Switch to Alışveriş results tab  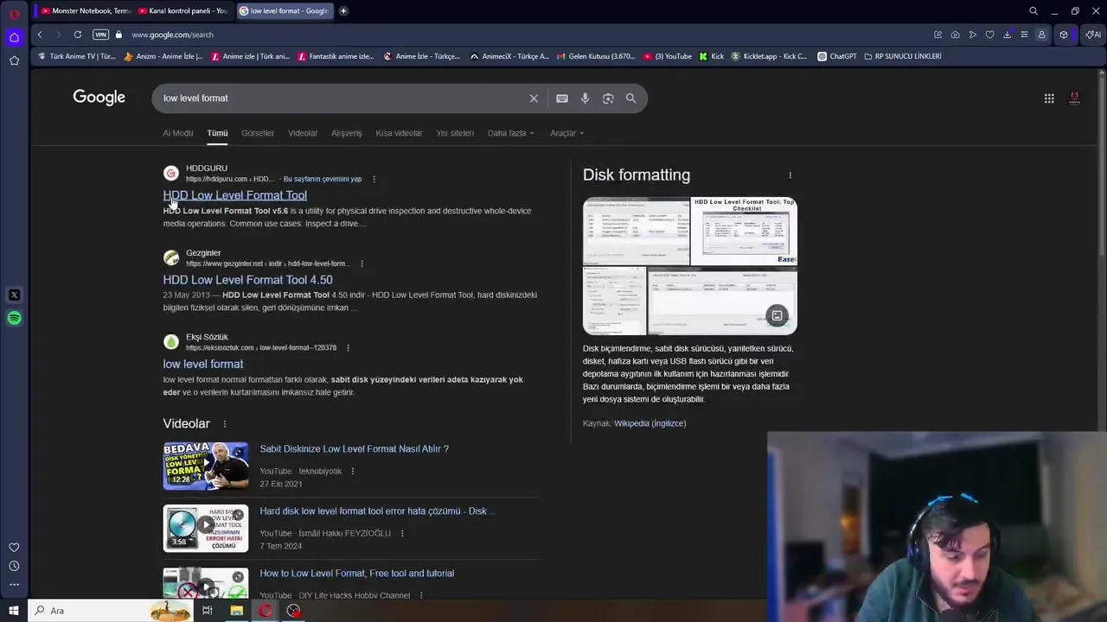click(x=347, y=133)
